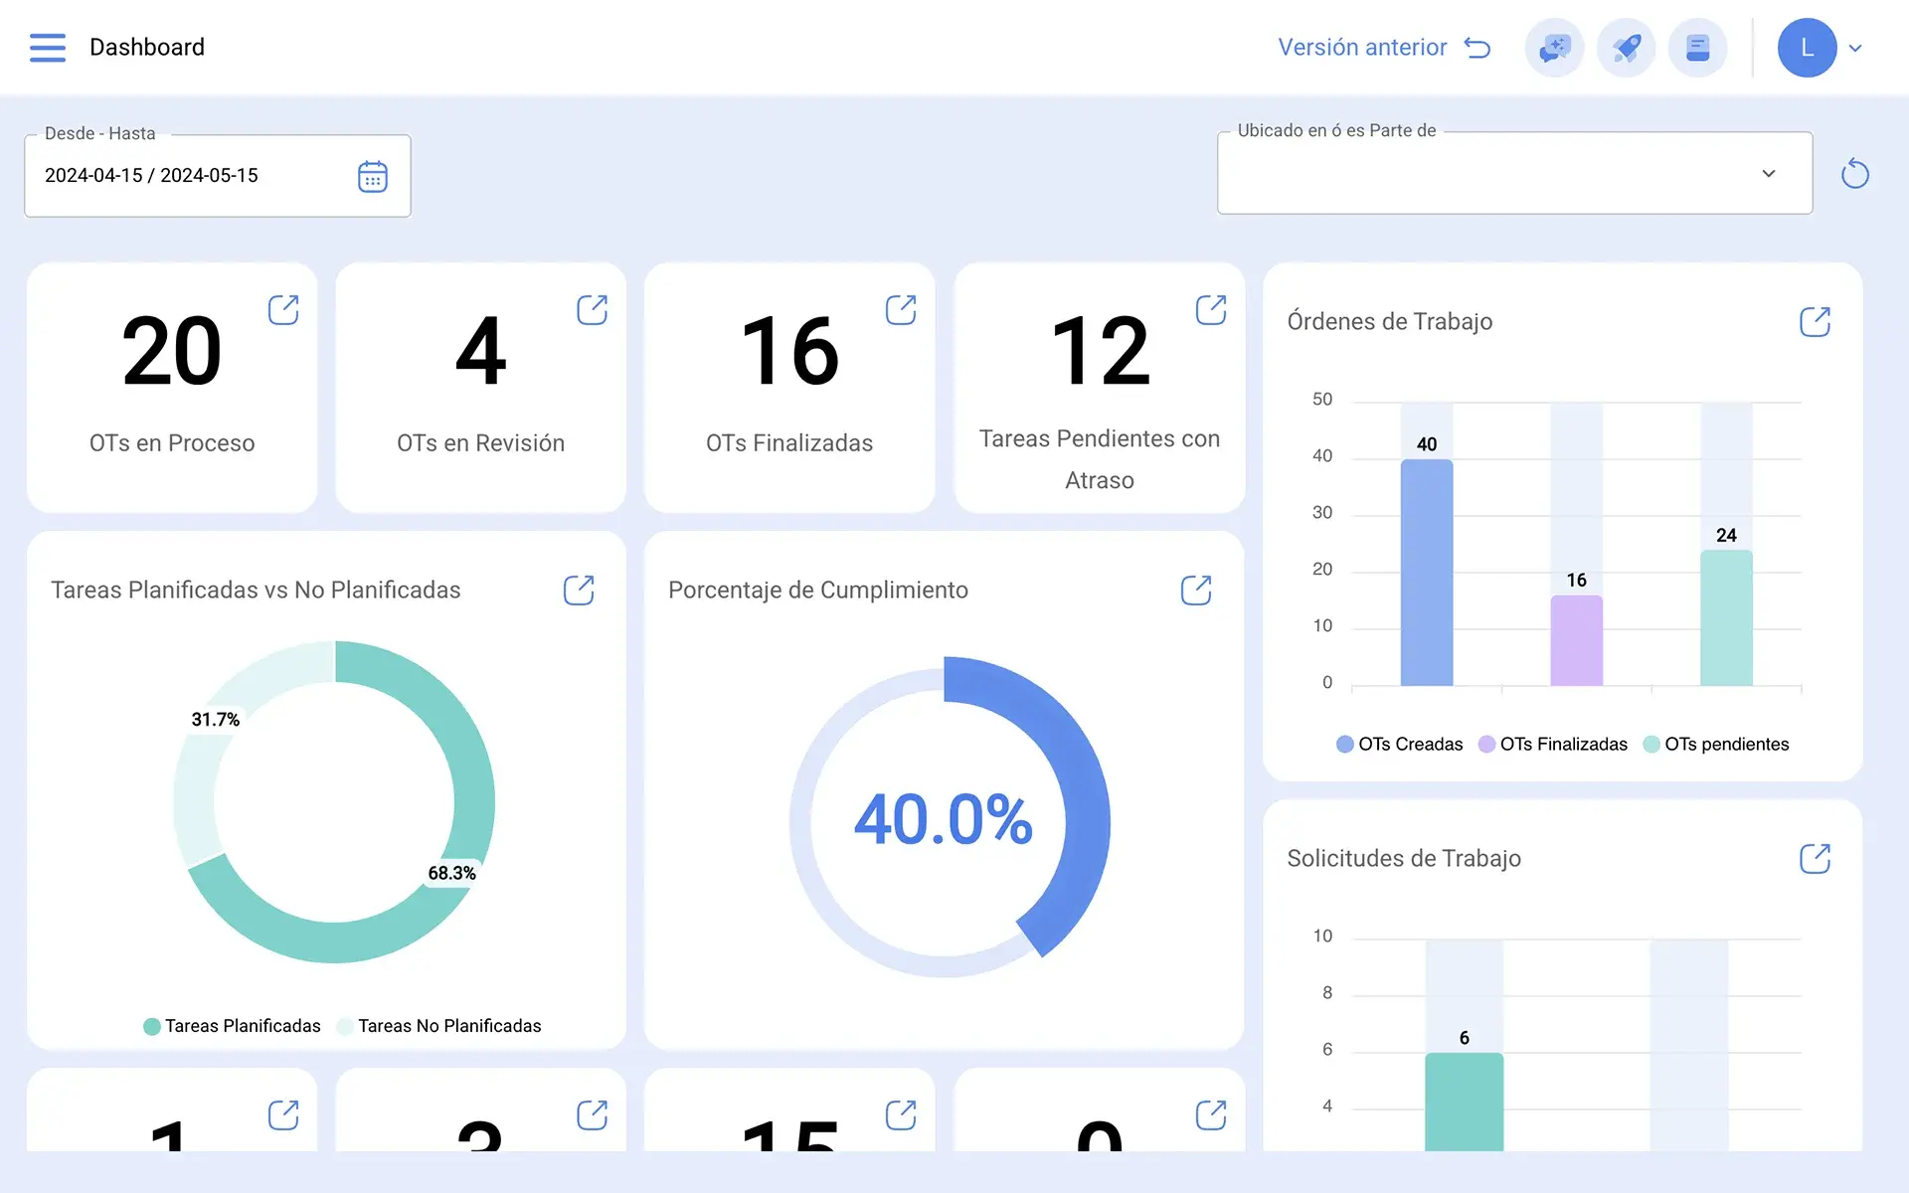Screen dimensions: 1909x1193
Task: Open the AI chat sparkle icon
Action: click(x=1554, y=48)
